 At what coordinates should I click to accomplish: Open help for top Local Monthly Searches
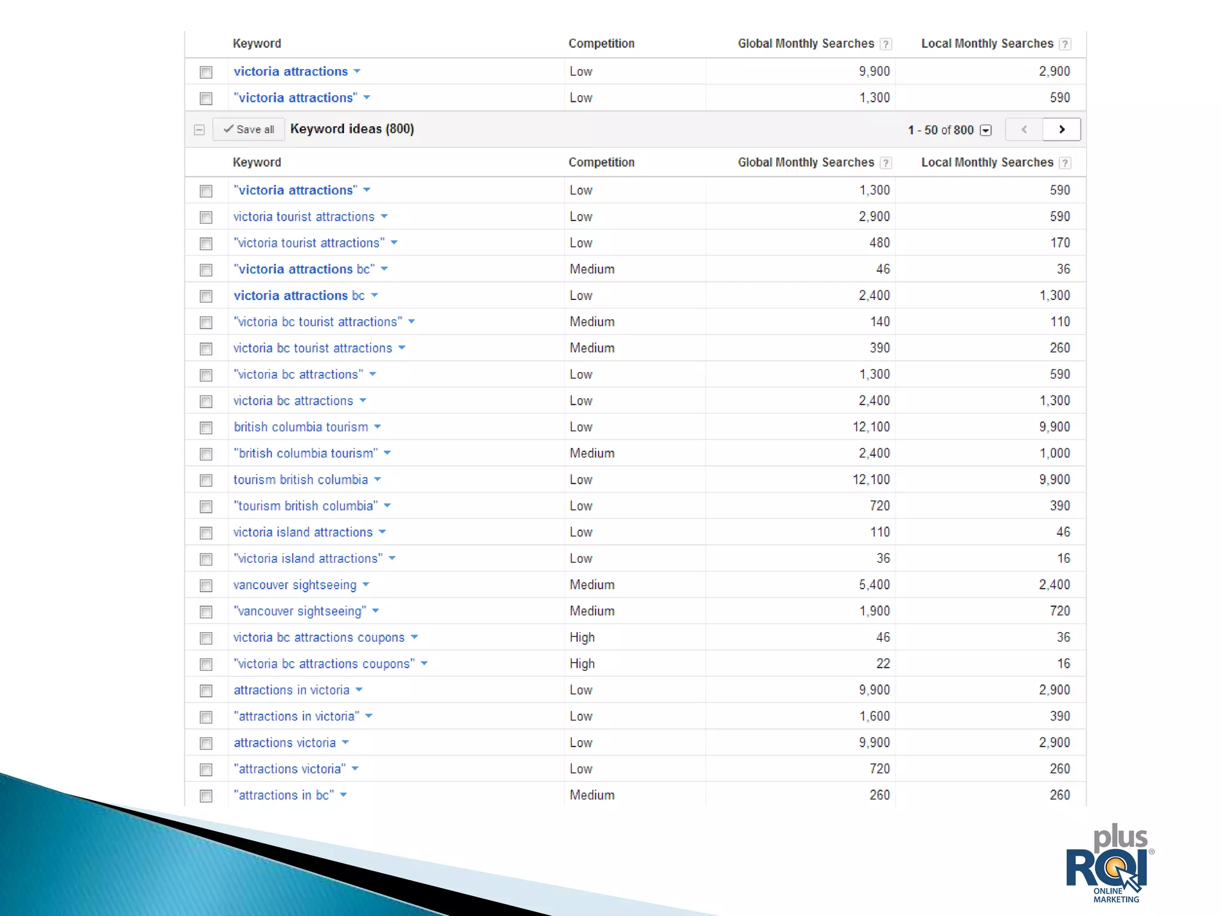tap(1065, 44)
